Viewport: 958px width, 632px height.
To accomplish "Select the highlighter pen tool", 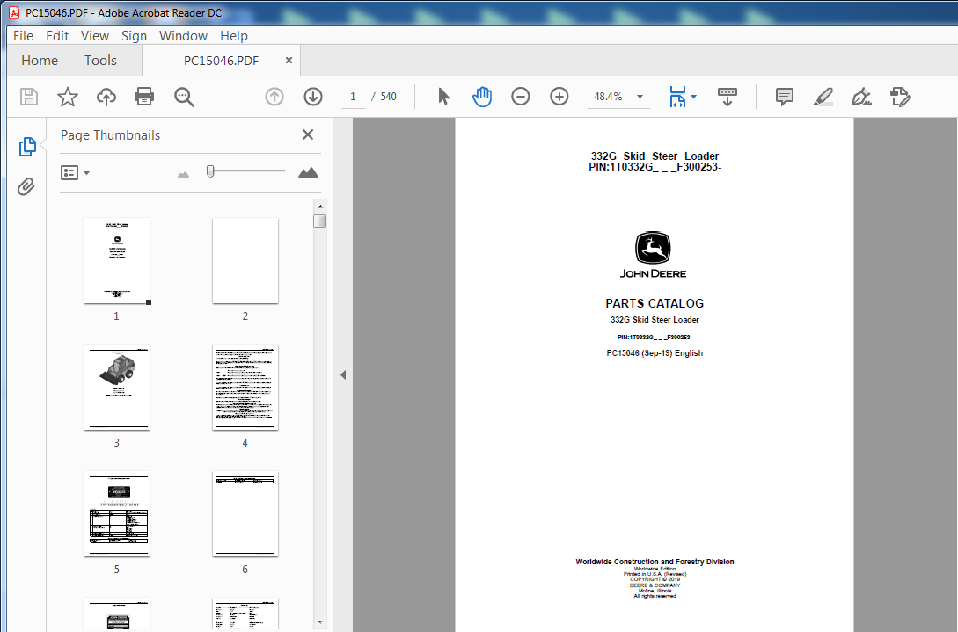I will pos(823,97).
